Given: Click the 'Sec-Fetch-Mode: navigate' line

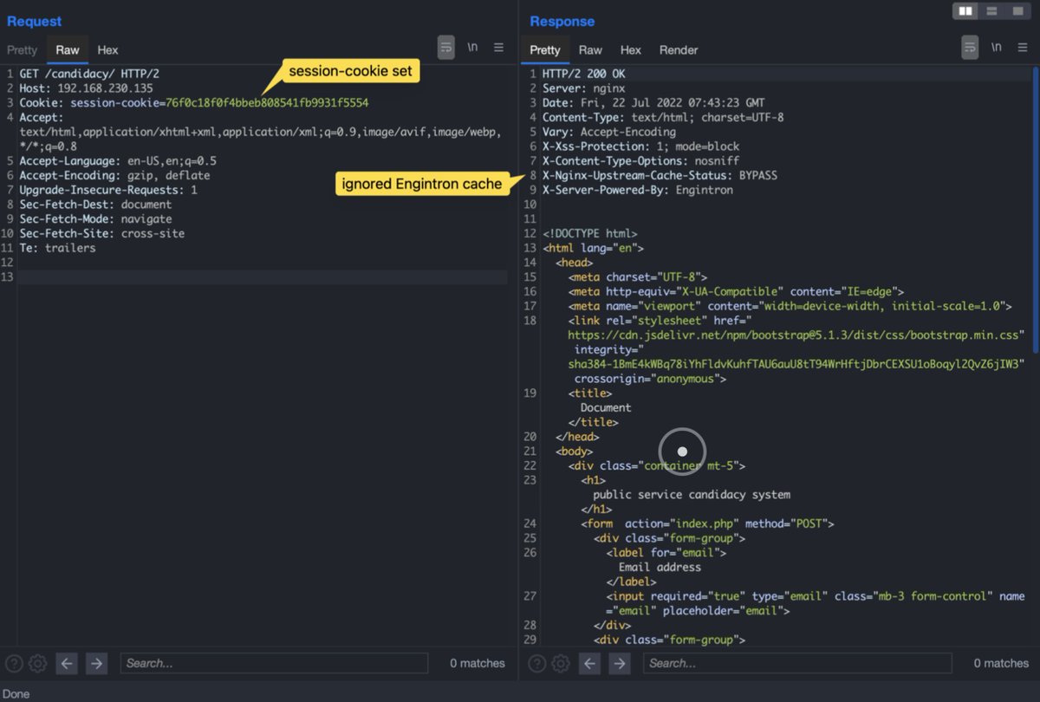Looking at the screenshot, I should [x=95, y=219].
